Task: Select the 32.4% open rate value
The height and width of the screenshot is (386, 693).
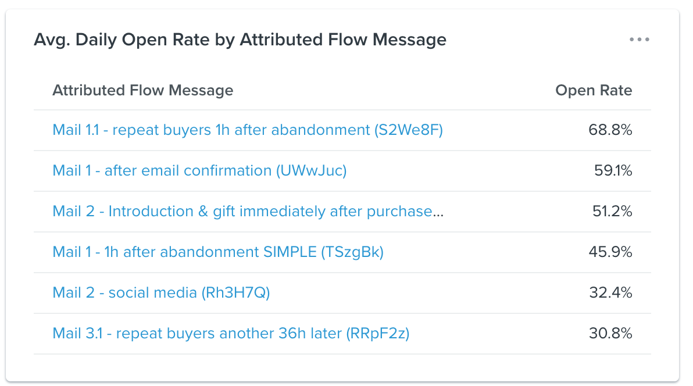Action: [610, 293]
